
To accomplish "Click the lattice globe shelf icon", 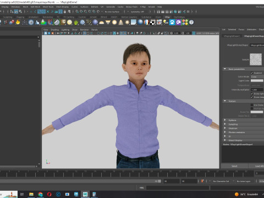I will click(x=69, y=23).
